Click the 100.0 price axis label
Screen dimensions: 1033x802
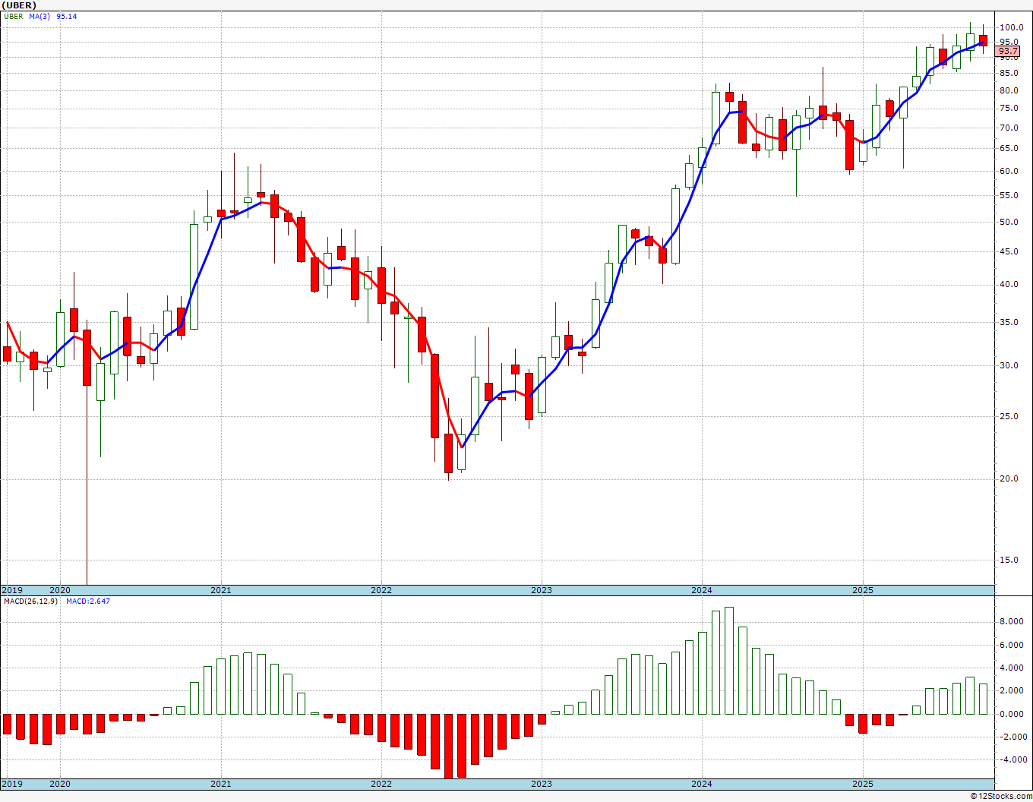tap(1011, 28)
